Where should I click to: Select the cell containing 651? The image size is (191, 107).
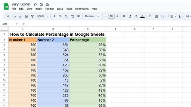click(x=53, y=45)
